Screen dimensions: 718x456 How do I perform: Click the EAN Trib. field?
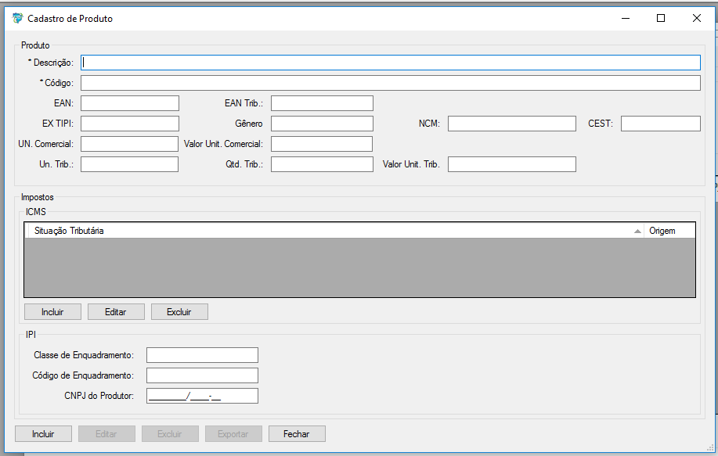(x=322, y=103)
